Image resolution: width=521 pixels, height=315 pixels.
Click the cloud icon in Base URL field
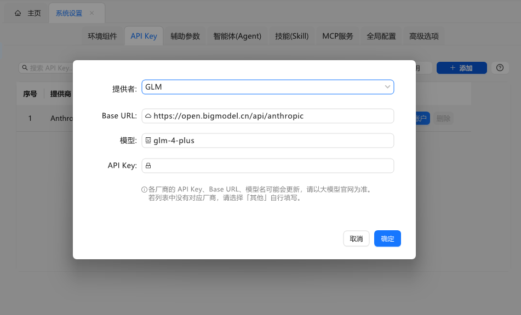148,116
